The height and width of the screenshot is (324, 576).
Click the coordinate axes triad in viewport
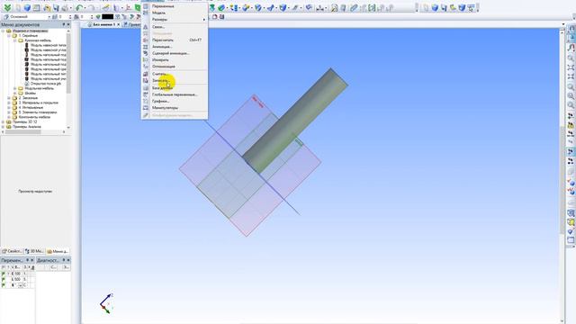(x=106, y=303)
